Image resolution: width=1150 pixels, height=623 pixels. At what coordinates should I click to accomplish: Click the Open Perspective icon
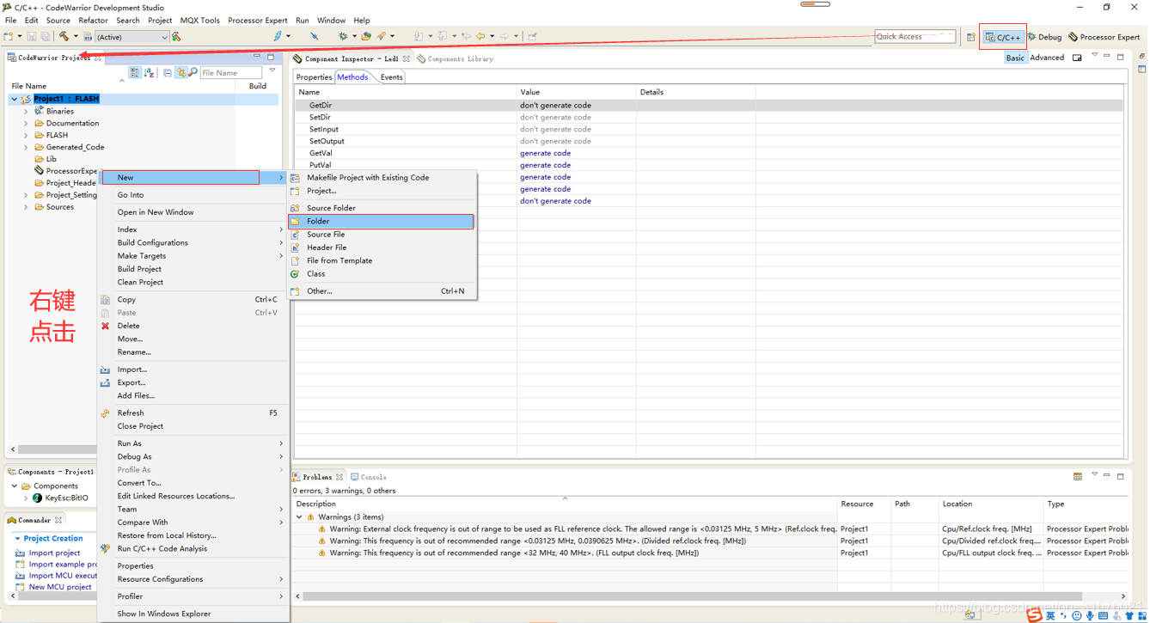coord(971,37)
